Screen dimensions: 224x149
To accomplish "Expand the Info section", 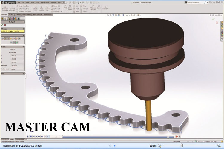I will 24,74.
